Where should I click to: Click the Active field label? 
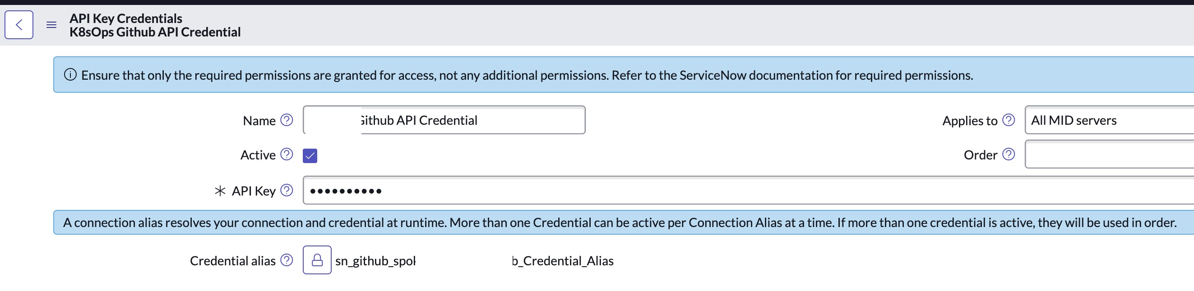click(x=258, y=155)
